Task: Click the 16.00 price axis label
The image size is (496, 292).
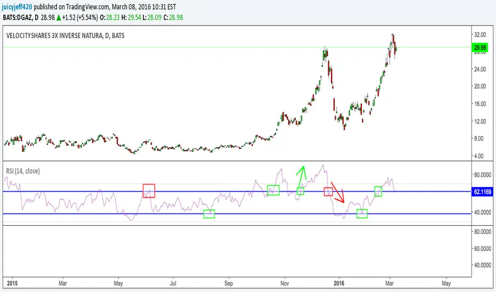Action: [x=480, y=104]
